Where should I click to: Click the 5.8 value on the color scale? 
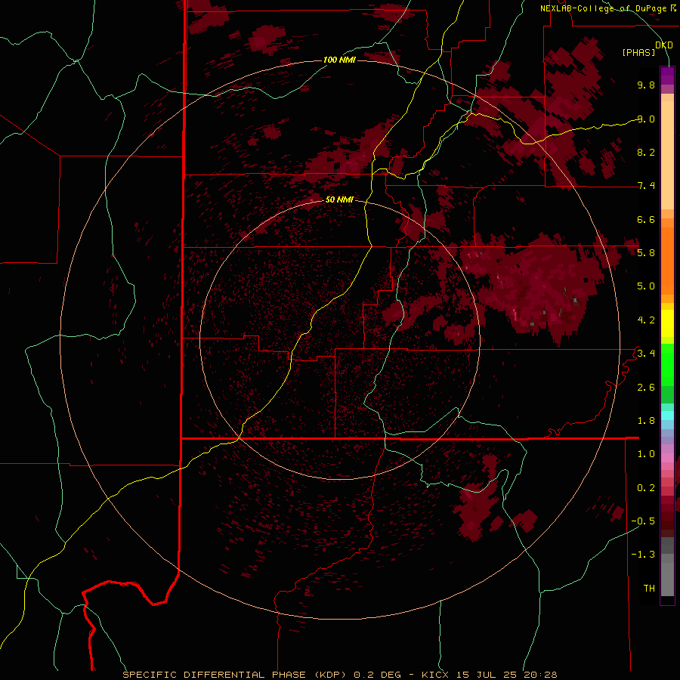pyautogui.click(x=646, y=253)
